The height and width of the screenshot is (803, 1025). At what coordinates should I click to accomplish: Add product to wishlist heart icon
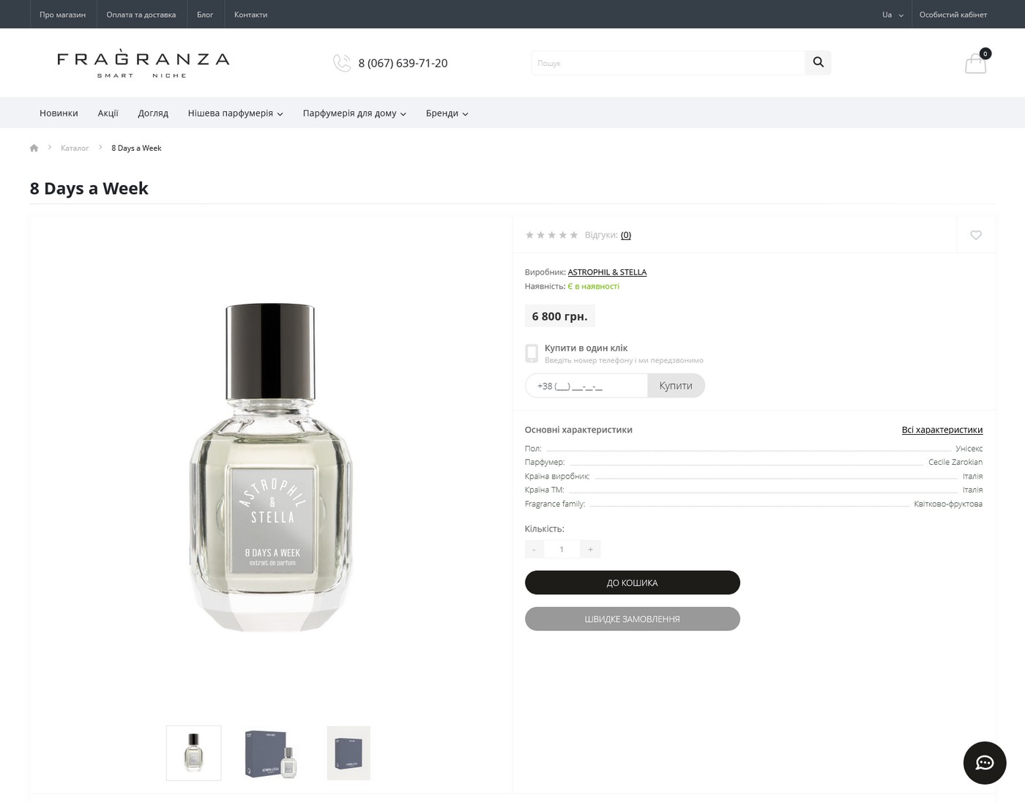(x=975, y=235)
